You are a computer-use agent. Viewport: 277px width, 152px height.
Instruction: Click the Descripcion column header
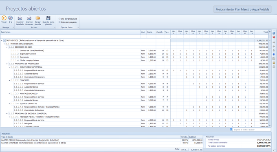coord(70,32)
